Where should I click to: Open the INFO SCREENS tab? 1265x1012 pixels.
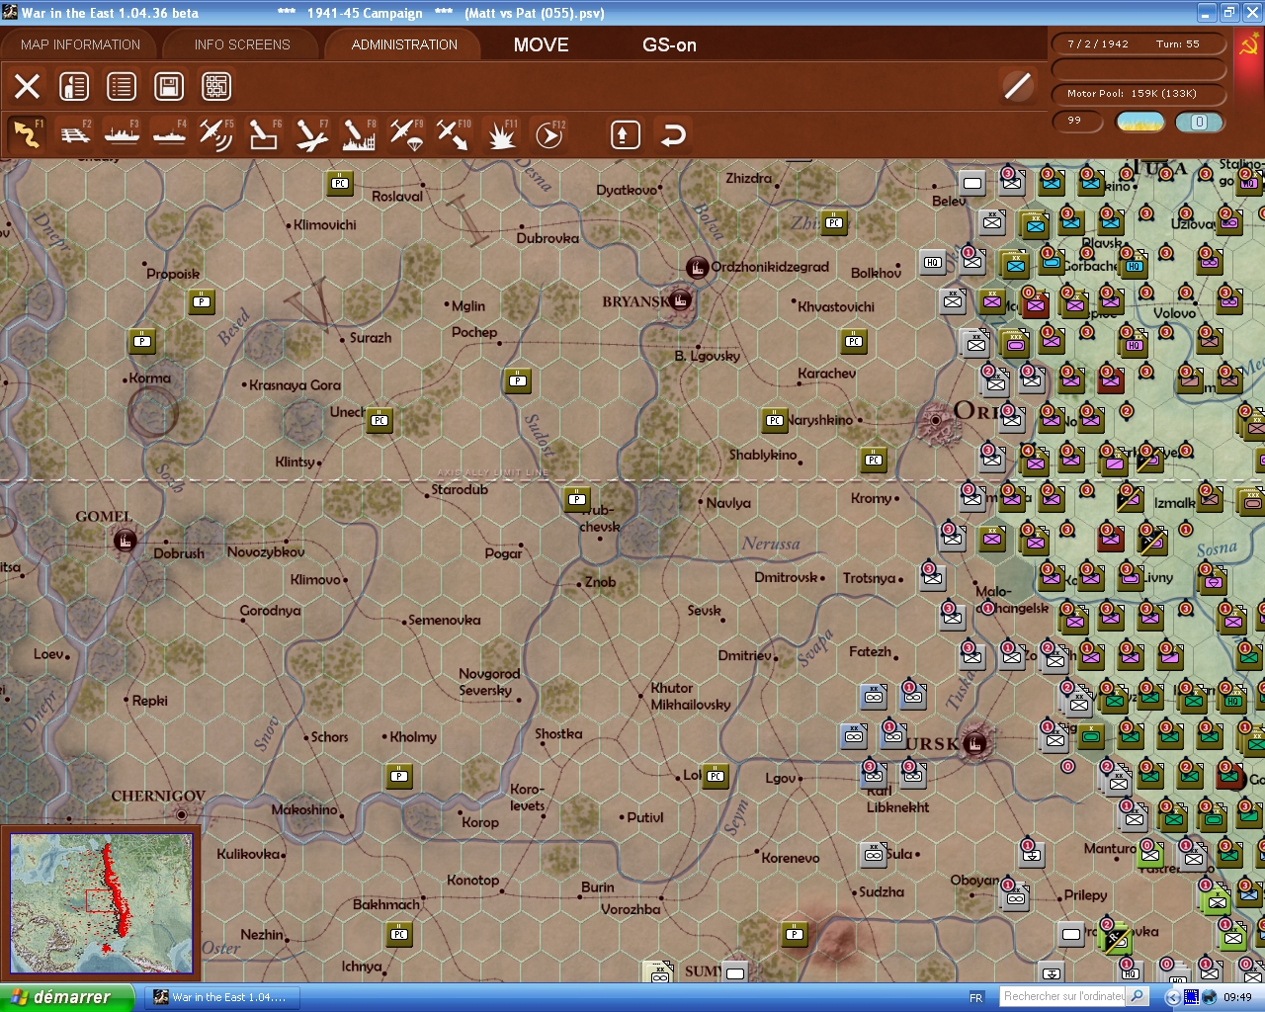click(x=242, y=44)
